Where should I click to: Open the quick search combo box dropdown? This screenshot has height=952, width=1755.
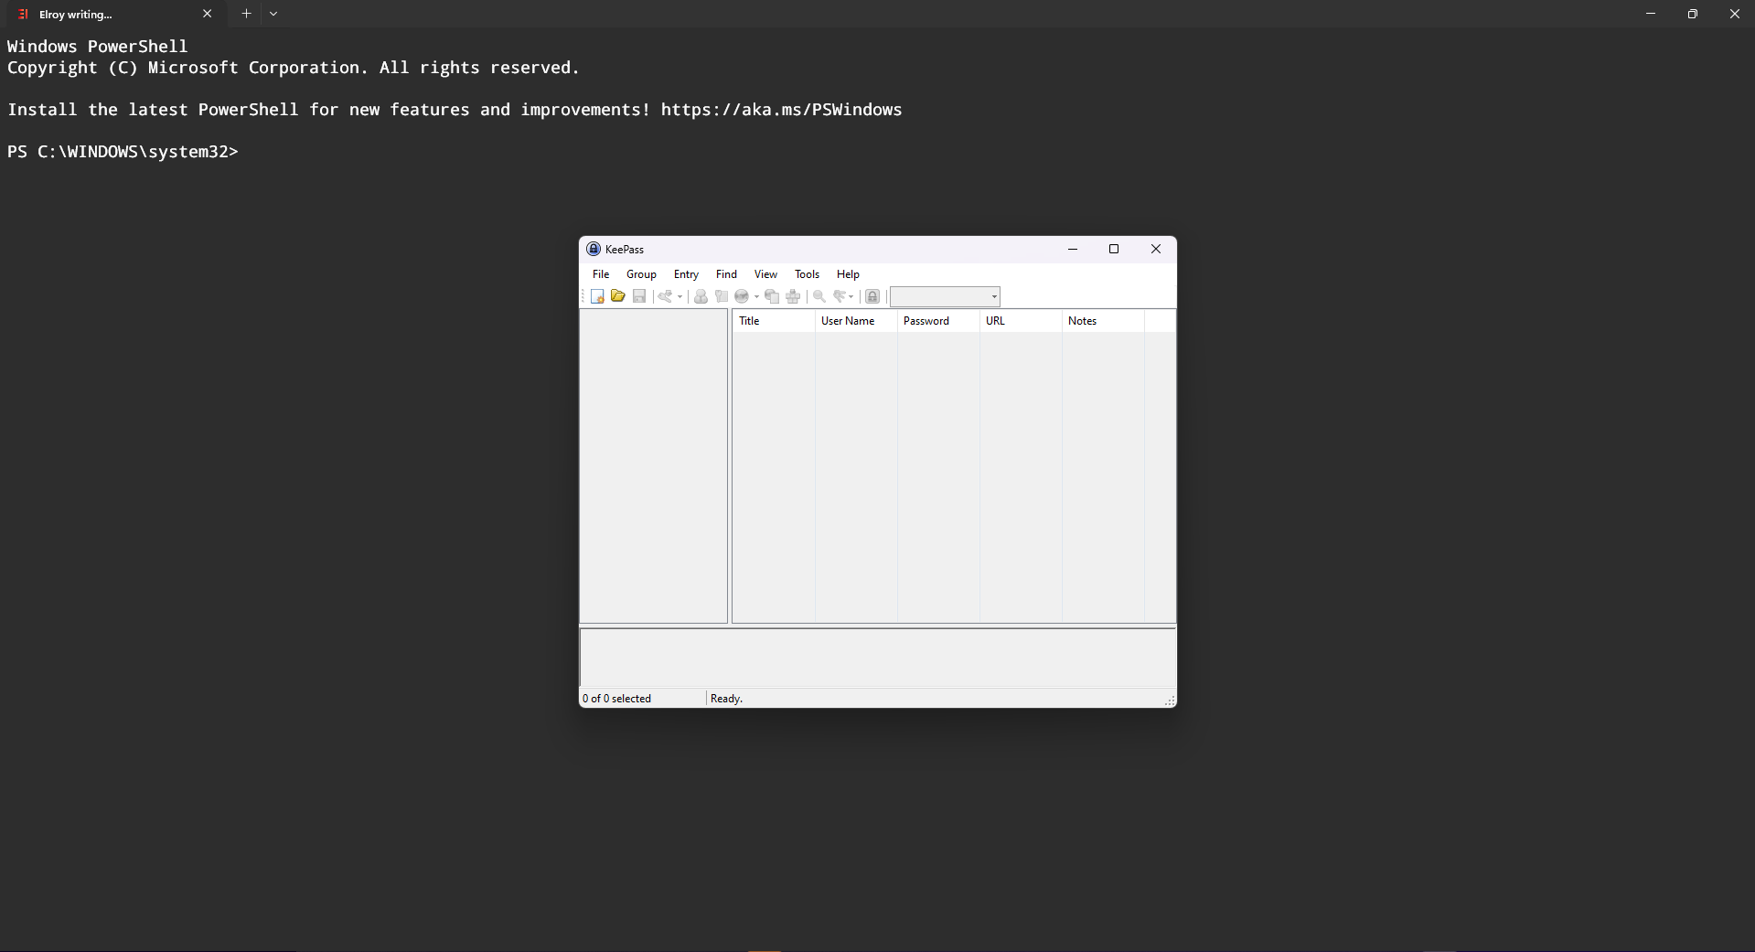[994, 296]
